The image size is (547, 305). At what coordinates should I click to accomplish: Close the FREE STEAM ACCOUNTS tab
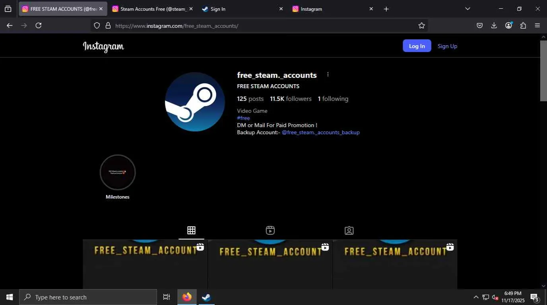point(101,9)
